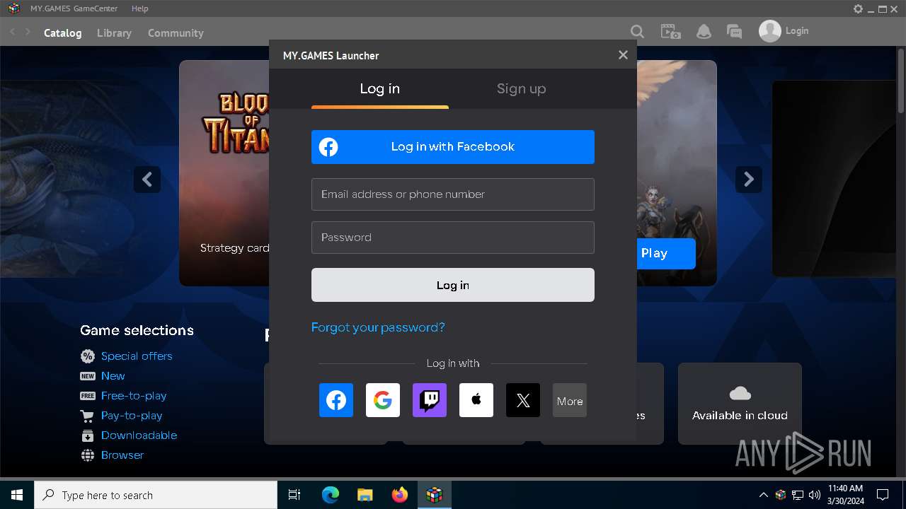Close the MY.GAMES Launcher dialog
This screenshot has height=509, width=906.
(623, 55)
